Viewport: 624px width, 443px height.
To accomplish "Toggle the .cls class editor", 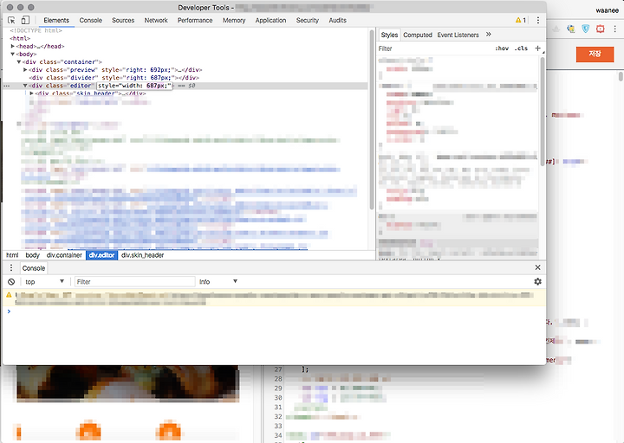I will click(x=521, y=48).
